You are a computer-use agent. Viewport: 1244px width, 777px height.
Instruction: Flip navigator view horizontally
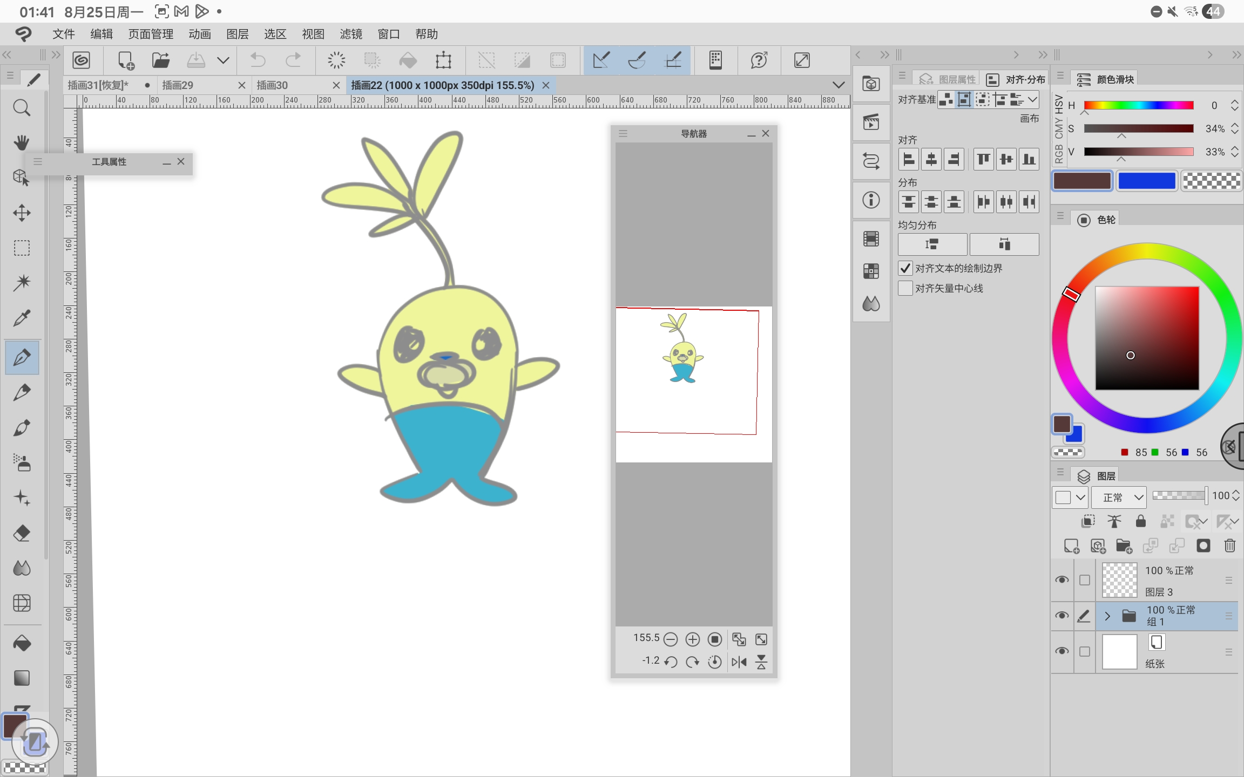(x=739, y=662)
